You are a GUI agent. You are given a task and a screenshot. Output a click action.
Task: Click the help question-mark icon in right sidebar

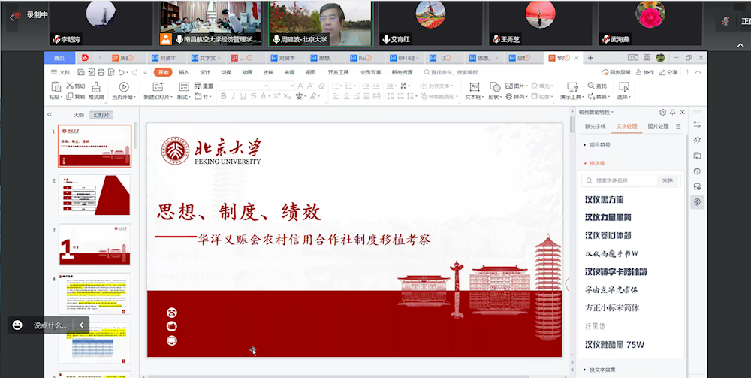pyautogui.click(x=697, y=171)
